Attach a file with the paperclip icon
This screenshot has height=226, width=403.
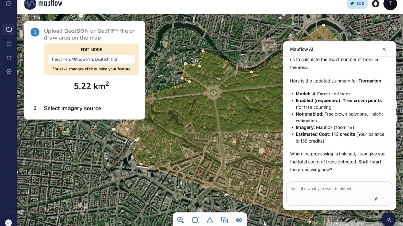pyautogui.click(x=376, y=199)
